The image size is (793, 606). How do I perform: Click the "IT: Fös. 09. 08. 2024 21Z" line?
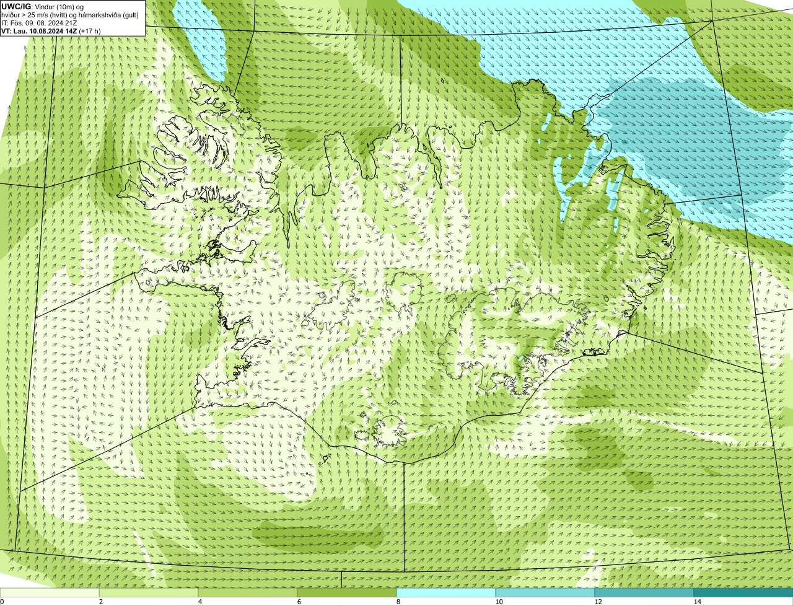click(39, 23)
